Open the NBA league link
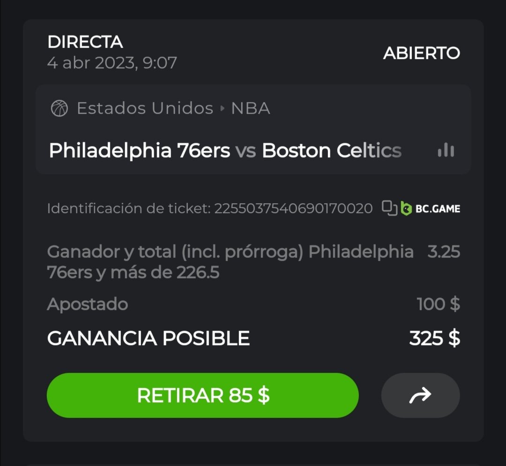The image size is (506, 466). tap(251, 109)
